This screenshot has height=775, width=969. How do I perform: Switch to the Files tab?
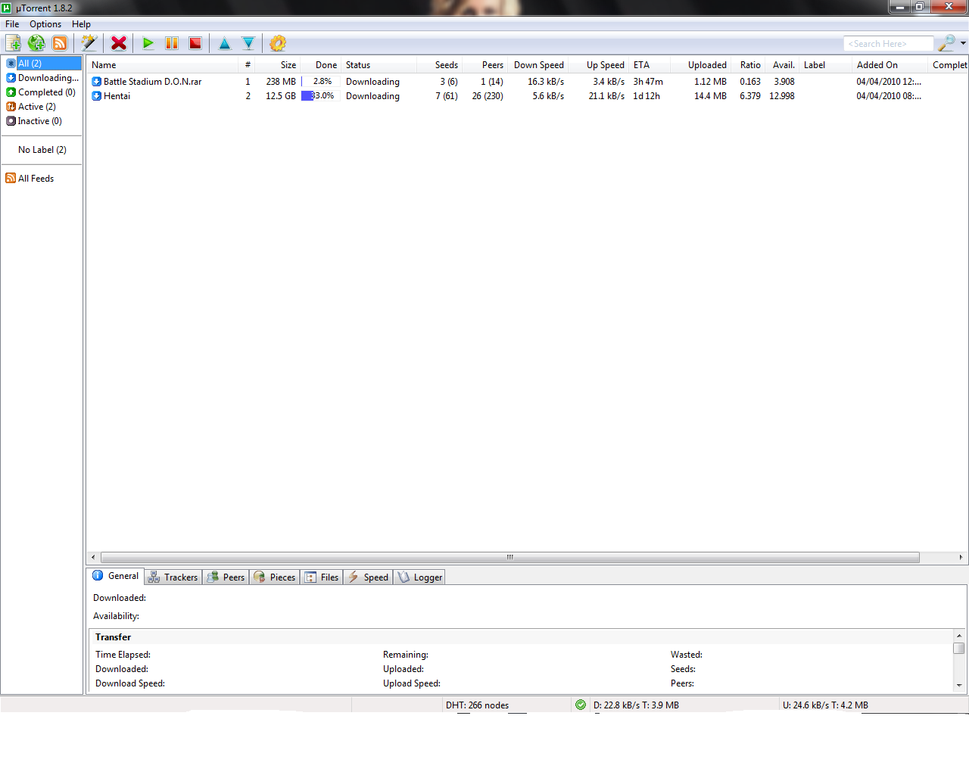point(322,577)
